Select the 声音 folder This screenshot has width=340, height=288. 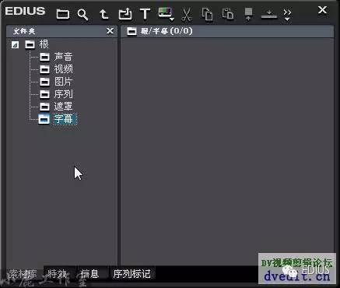63,57
